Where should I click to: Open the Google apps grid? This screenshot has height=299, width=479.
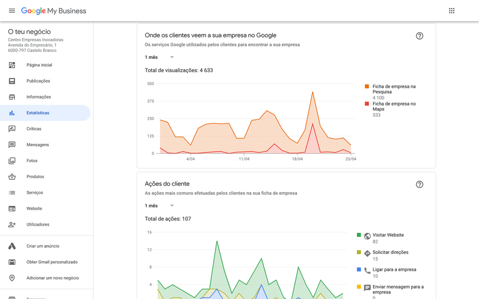pos(451,11)
